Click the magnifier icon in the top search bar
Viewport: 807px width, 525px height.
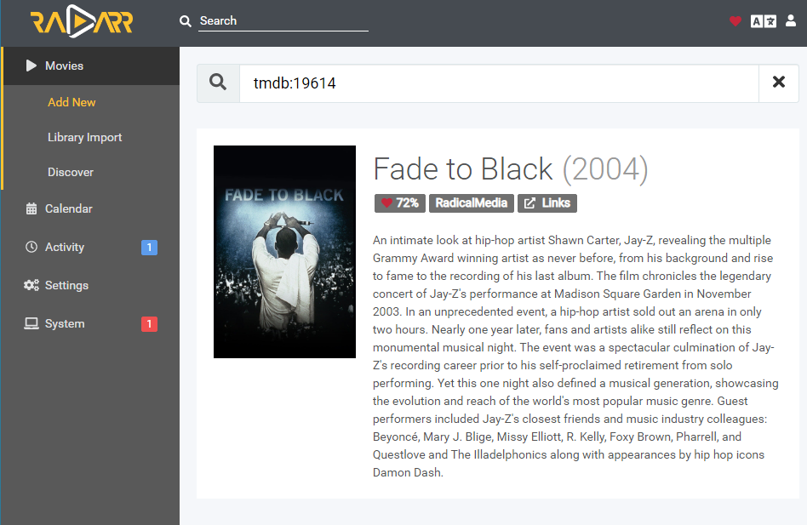[x=186, y=20]
